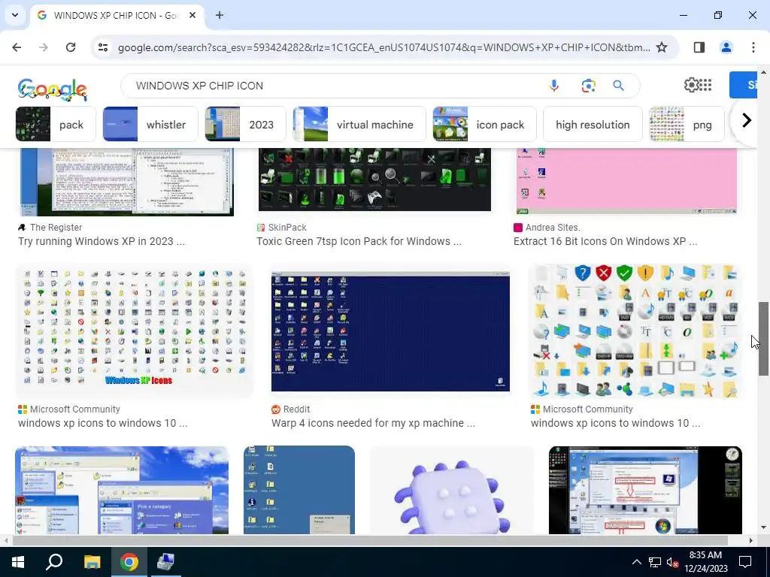Close the WINDOWS XP CHIP ICON tab

[x=192, y=15]
